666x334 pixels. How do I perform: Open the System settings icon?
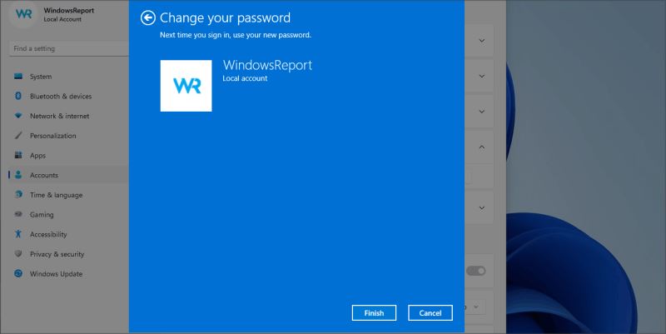click(18, 77)
